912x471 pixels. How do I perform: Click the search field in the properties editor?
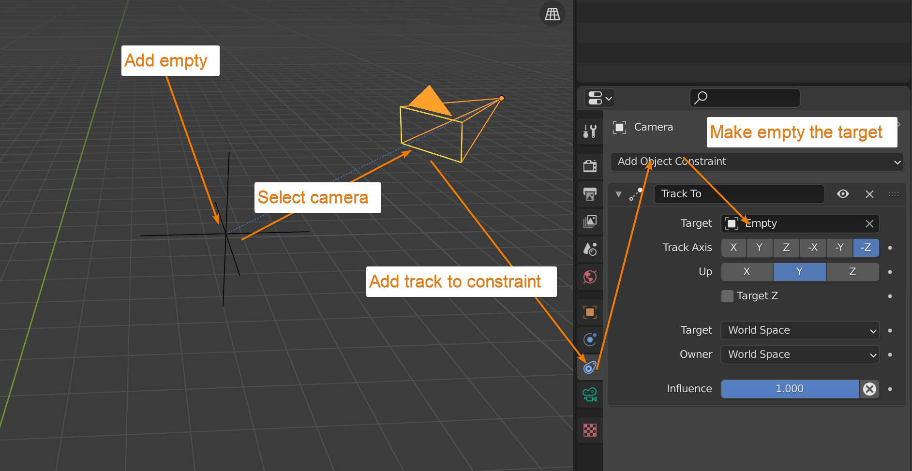[x=745, y=98]
